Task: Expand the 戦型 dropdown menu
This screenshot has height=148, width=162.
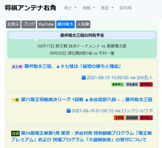Action: pyautogui.click(x=107, y=8)
